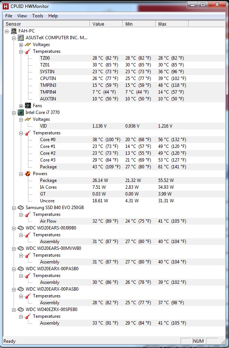Click the Samsung SSD drive icon
Image resolution: width=229 pixels, height=348 pixels.
coord(21,208)
